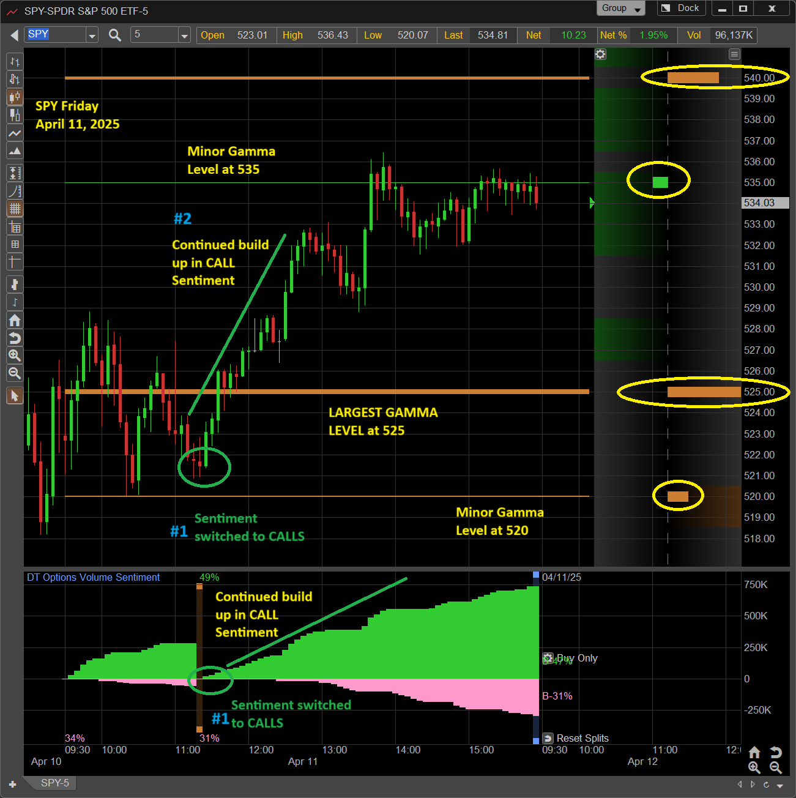Select the OHLC bar chart type icon
Viewport: 796px width, 798px height.
pos(15,62)
